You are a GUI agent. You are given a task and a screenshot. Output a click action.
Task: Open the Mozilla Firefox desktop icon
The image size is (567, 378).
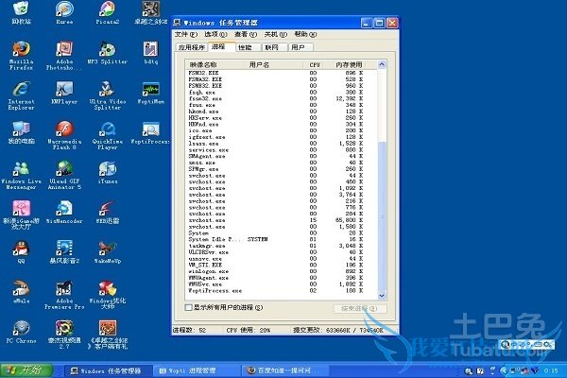(x=21, y=49)
